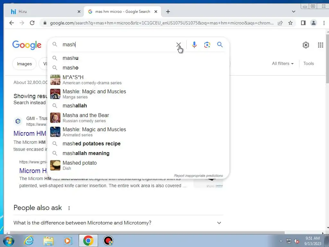The image size is (329, 247).
Task: Choose Mashle Magic and Muscles animated series suggestion
Action: [x=138, y=132]
